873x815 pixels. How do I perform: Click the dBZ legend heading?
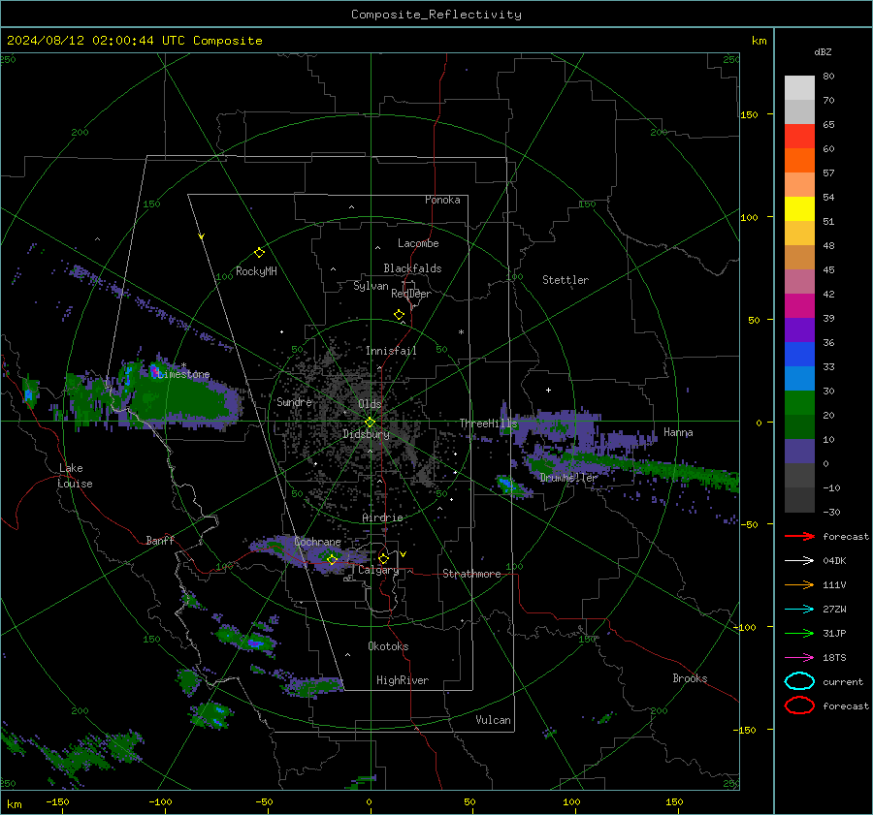click(x=823, y=51)
